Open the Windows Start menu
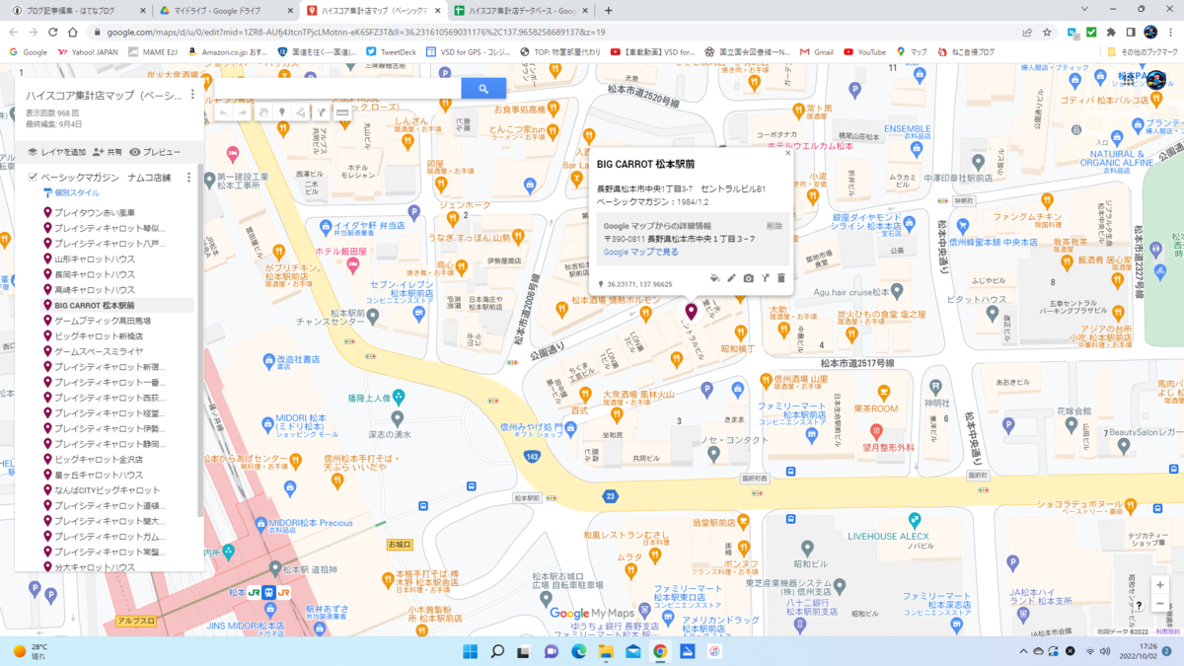The image size is (1184, 666). 471,651
